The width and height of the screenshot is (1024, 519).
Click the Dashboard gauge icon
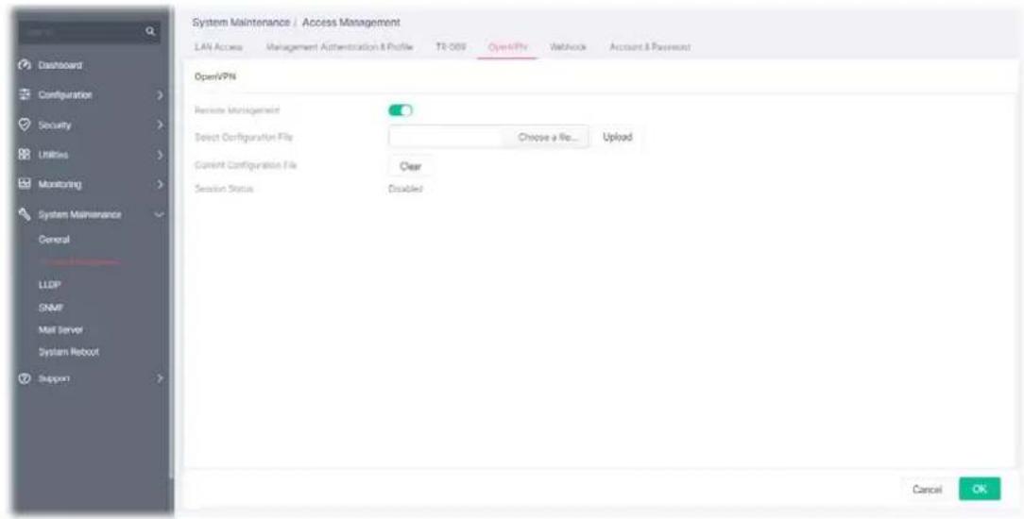coord(26,65)
